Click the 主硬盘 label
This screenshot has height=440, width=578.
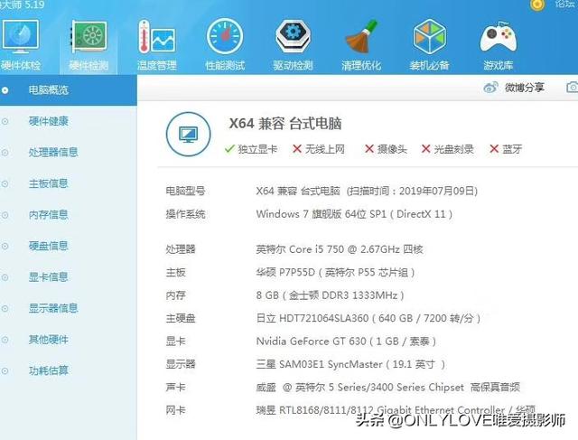[x=181, y=318]
